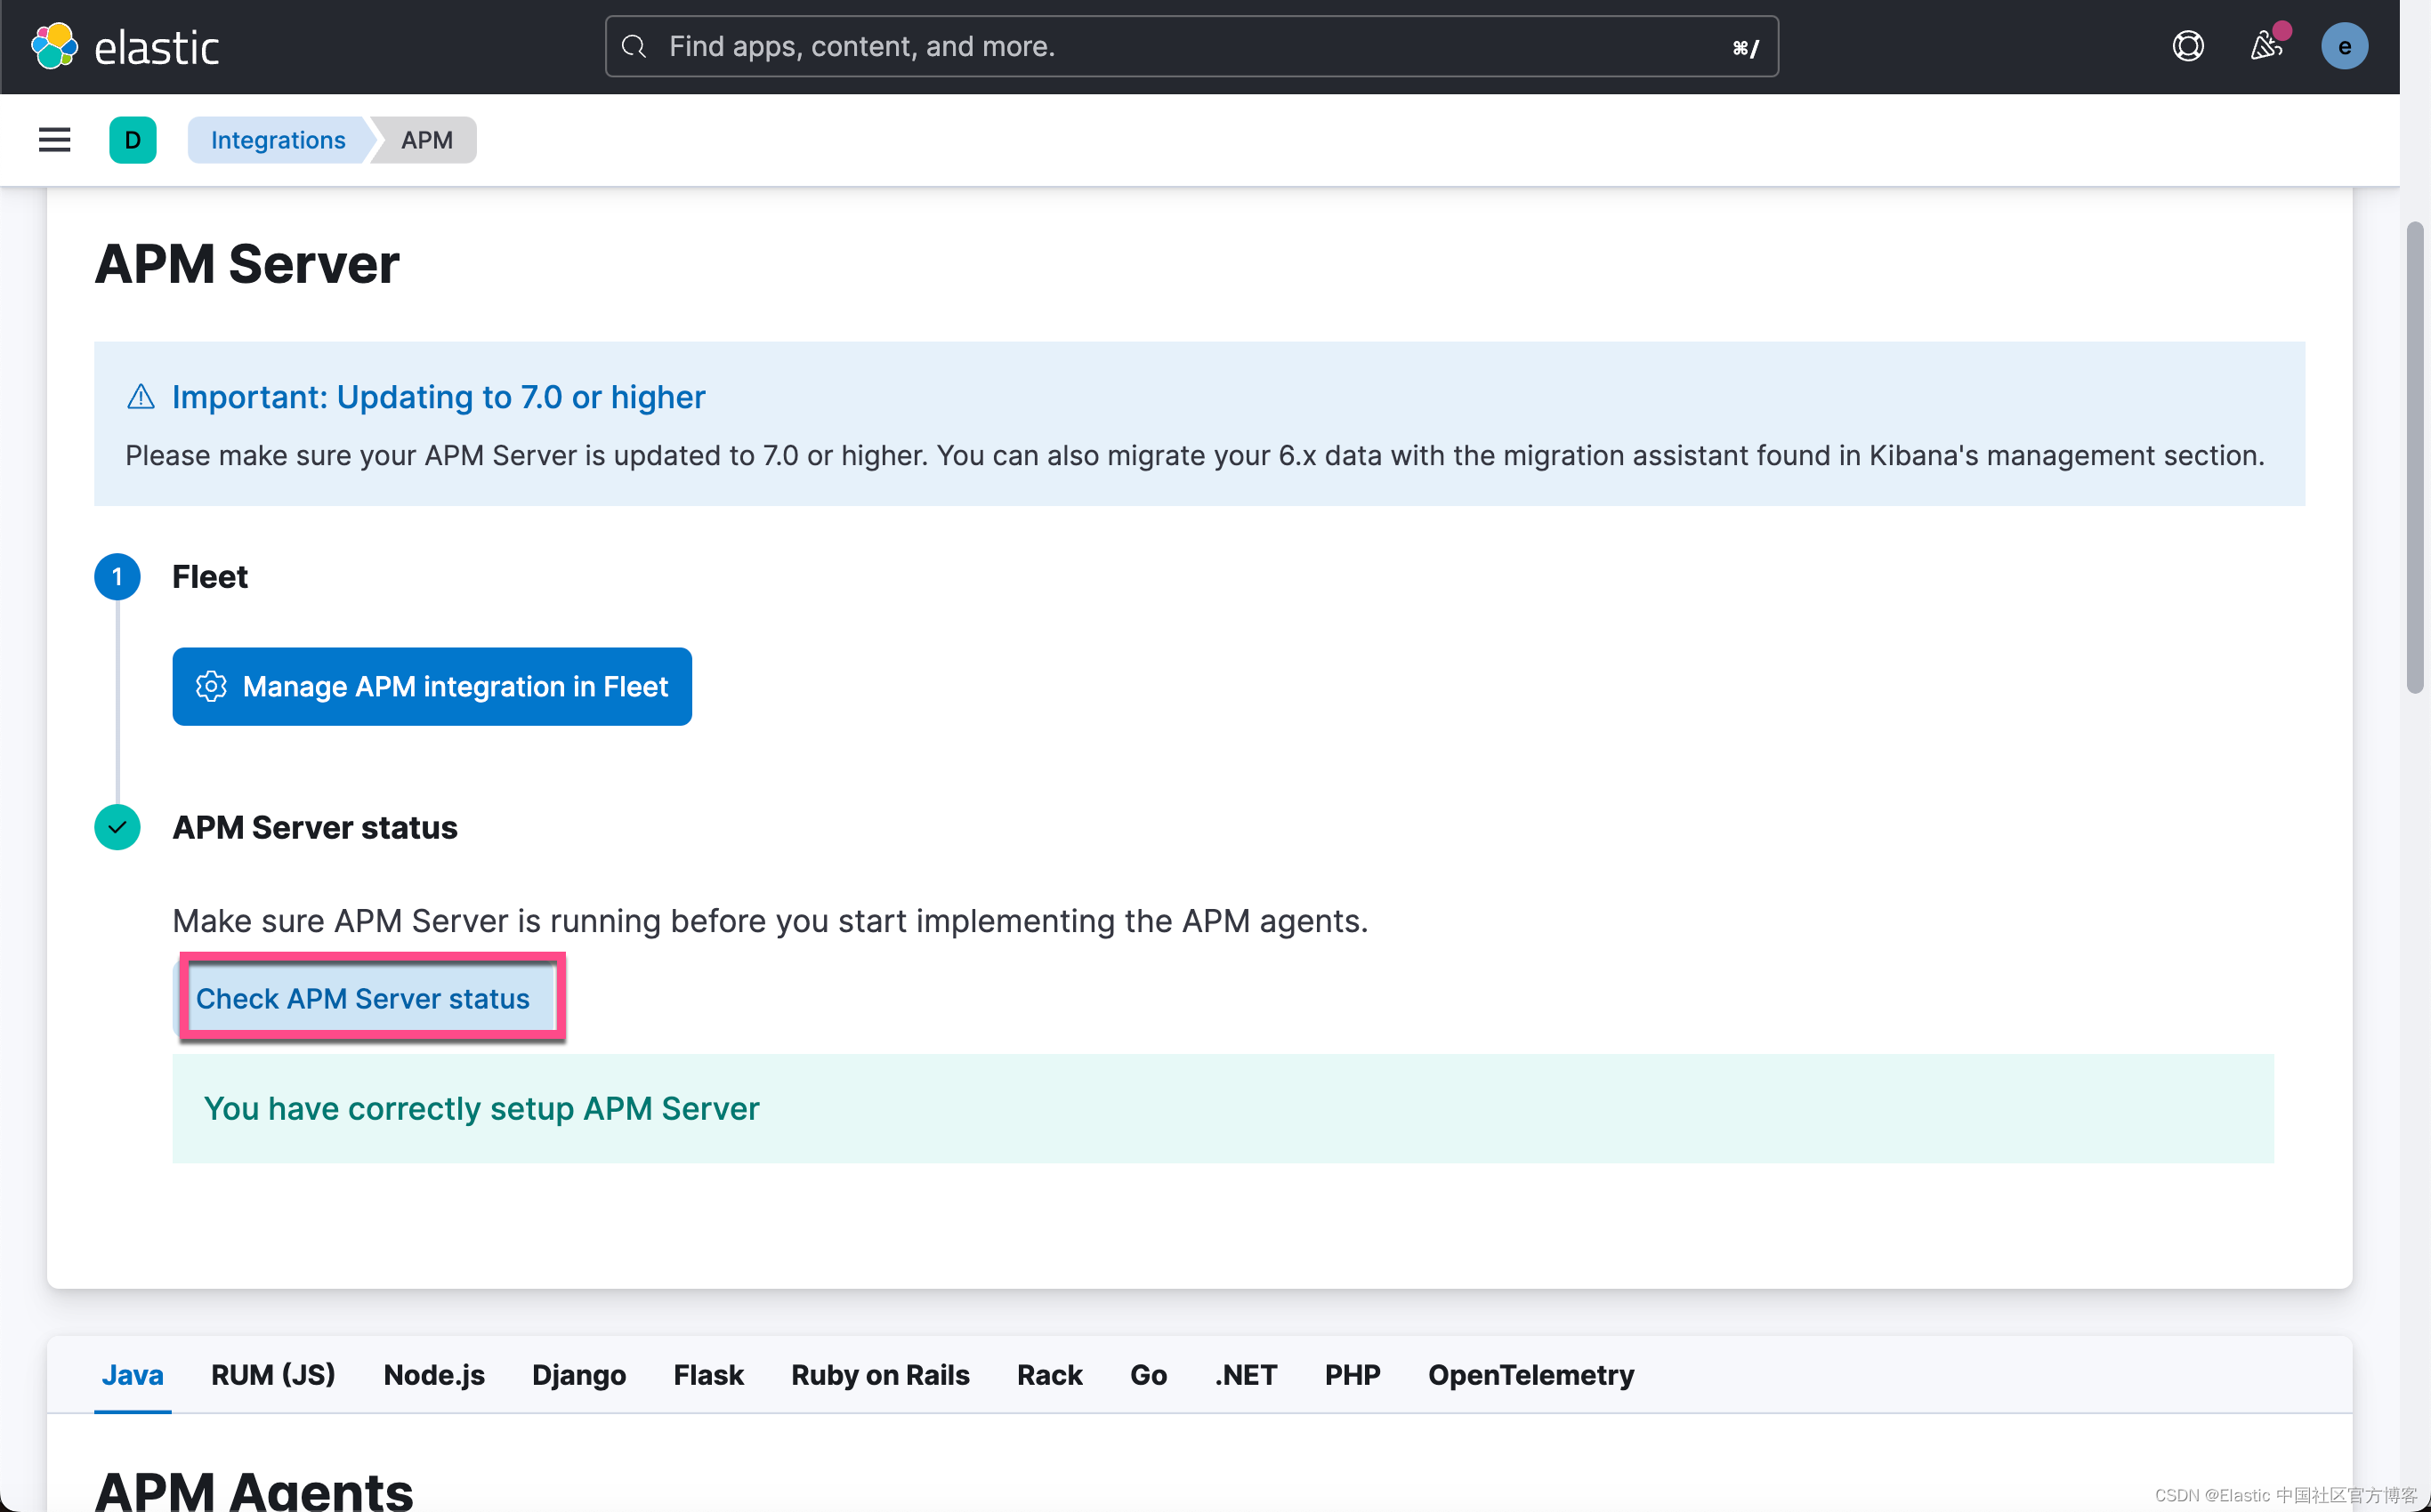The image size is (2431, 1512).
Task: Open the D space selector avatar
Action: pyautogui.click(x=133, y=140)
